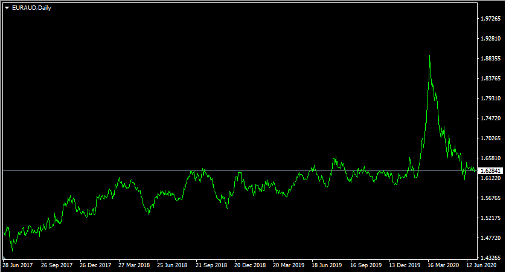Select the price scale value 1.52175
Image resolution: width=506 pixels, height=272 pixels.
click(x=490, y=218)
